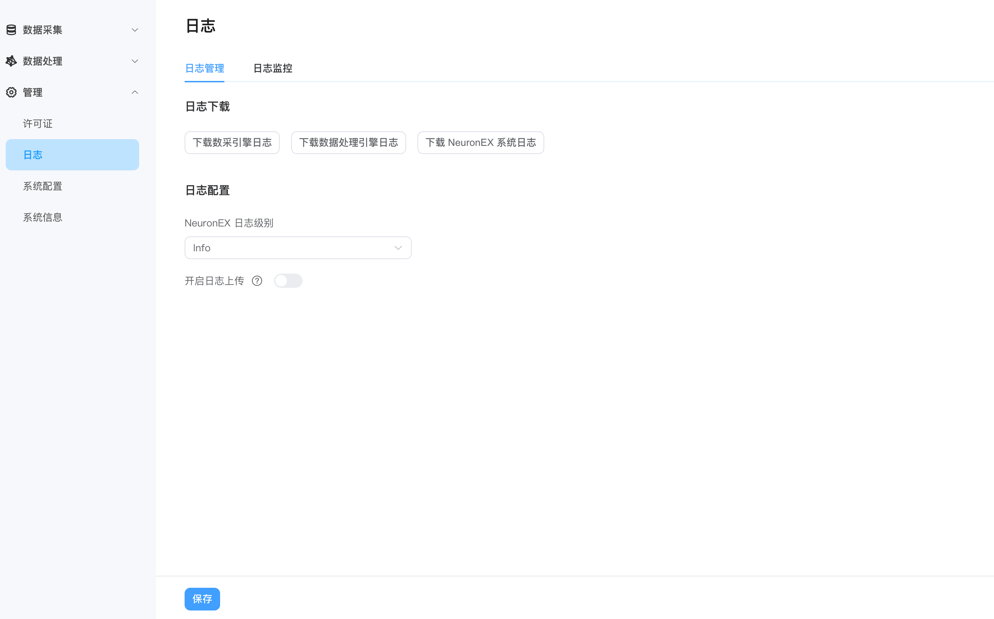
Task: Open the NeuronEX 日志级别 dropdown
Action: (297, 248)
